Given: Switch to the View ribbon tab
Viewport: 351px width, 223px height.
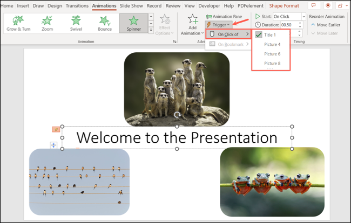Looking at the screenshot, I should [190, 6].
